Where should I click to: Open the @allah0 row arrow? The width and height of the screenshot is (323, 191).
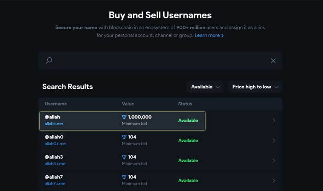[x=274, y=140]
